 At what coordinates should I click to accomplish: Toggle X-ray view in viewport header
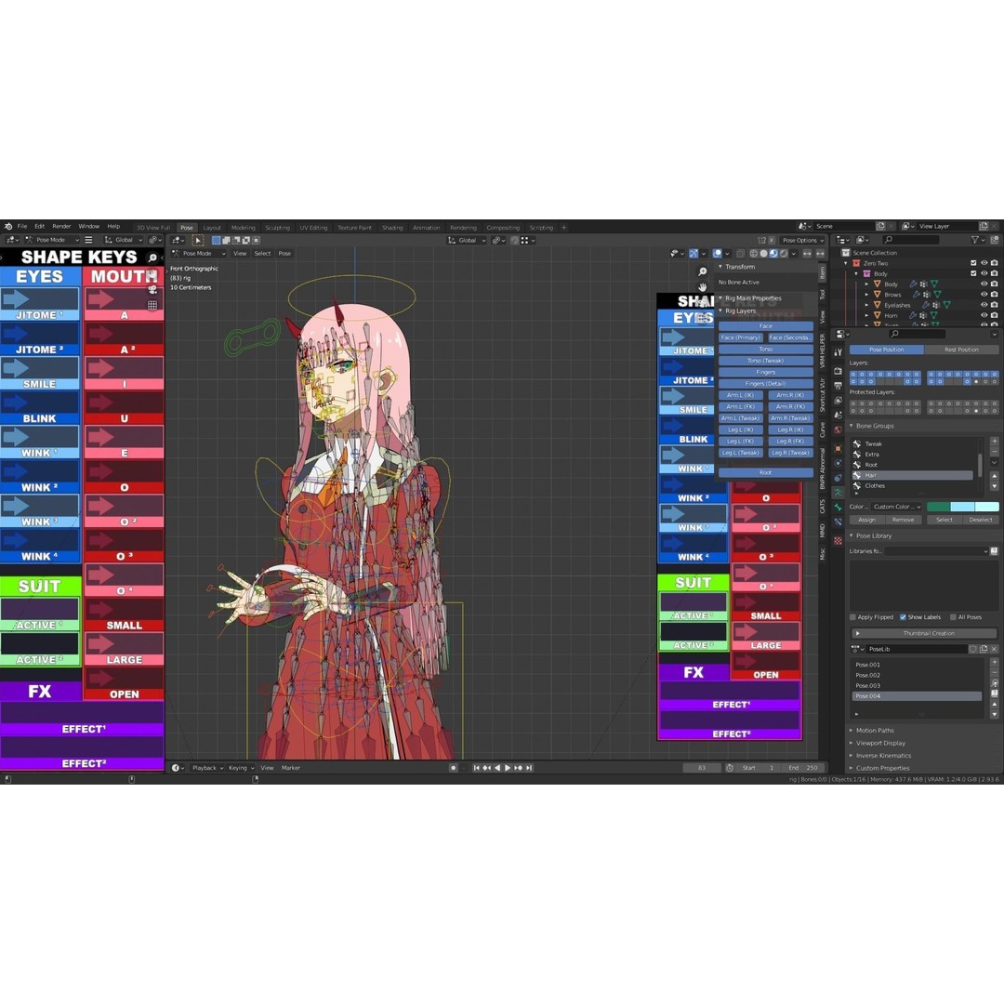[x=740, y=254]
